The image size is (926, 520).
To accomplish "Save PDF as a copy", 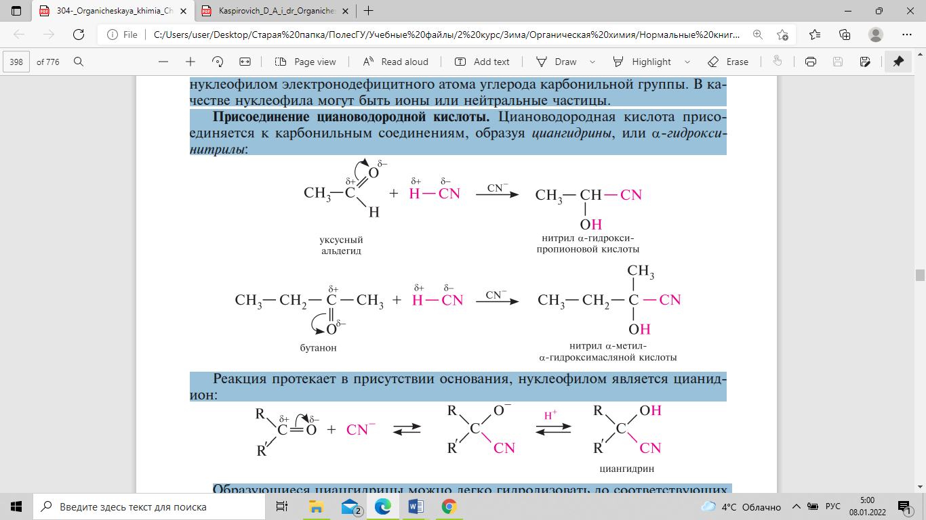I will (865, 62).
